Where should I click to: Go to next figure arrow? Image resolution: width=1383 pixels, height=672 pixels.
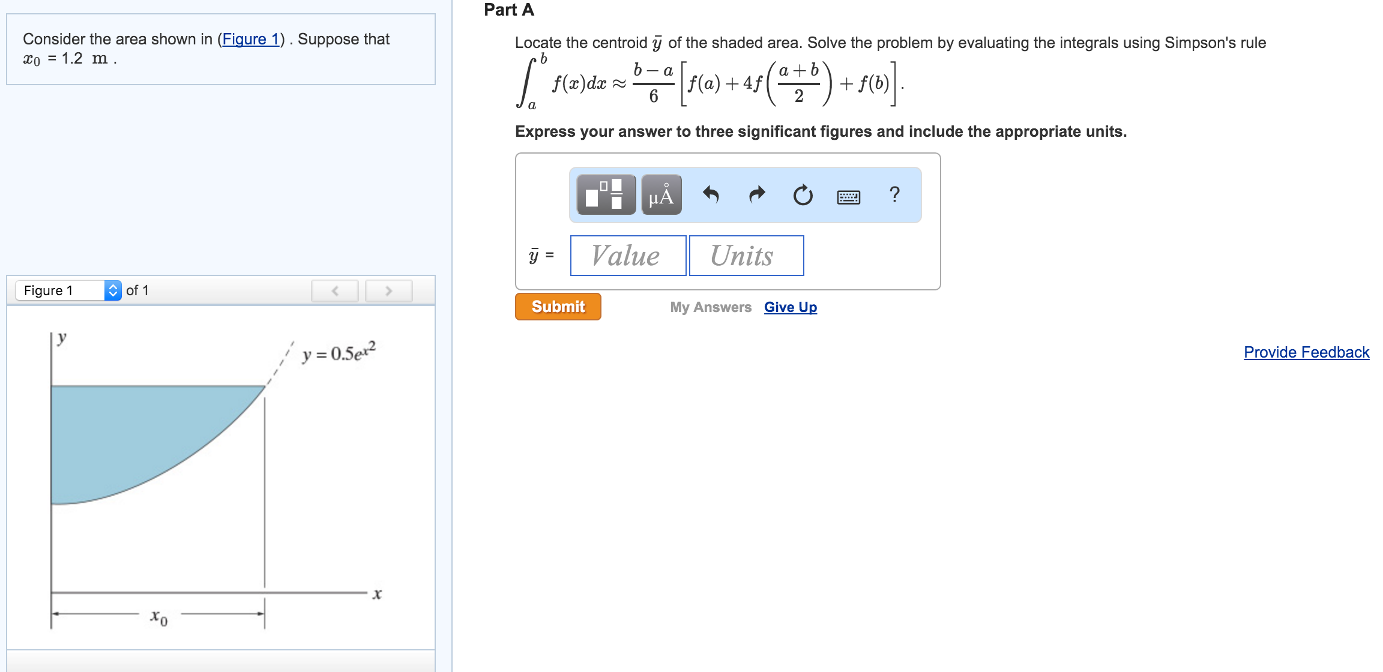click(388, 291)
